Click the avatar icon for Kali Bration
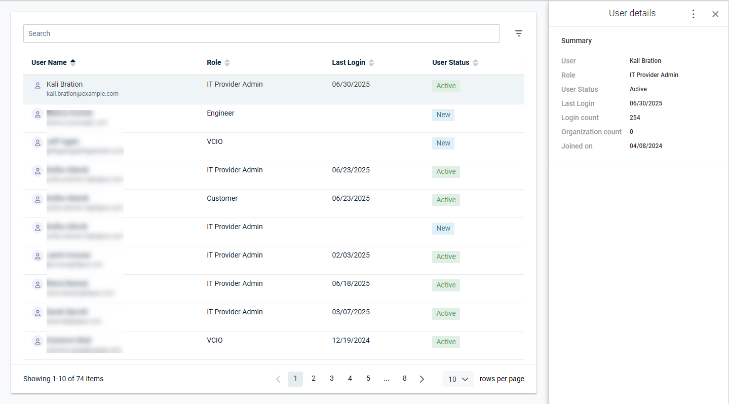 (x=37, y=86)
